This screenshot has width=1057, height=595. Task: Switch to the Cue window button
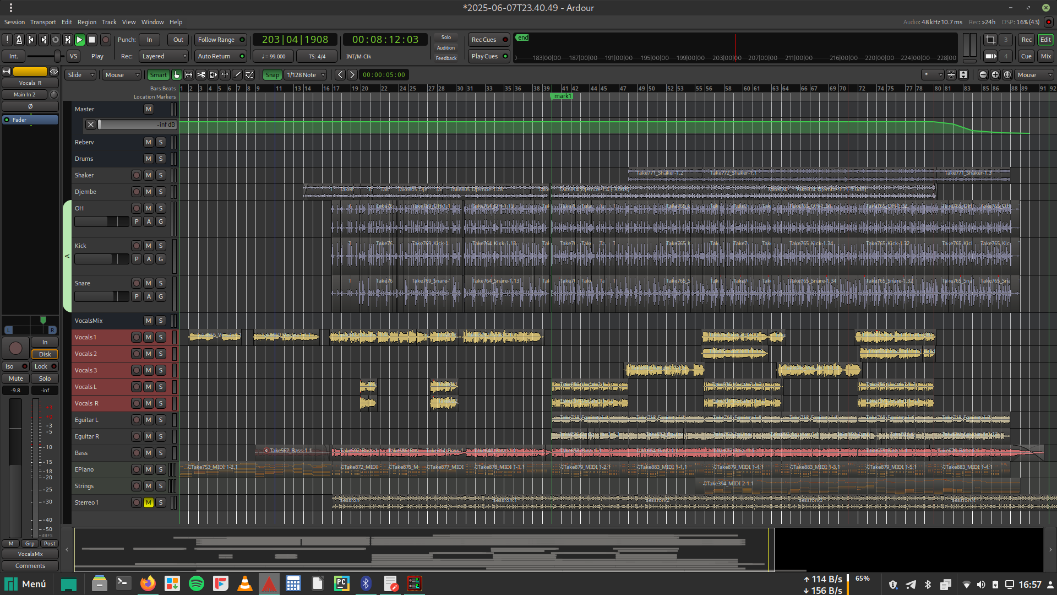[x=1026, y=56]
